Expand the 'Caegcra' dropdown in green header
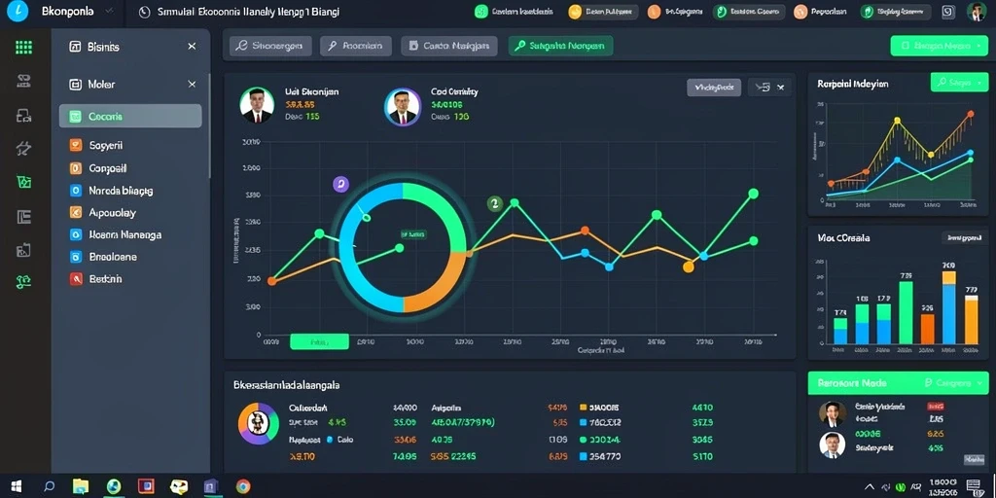This screenshot has height=498, width=996. [951, 383]
